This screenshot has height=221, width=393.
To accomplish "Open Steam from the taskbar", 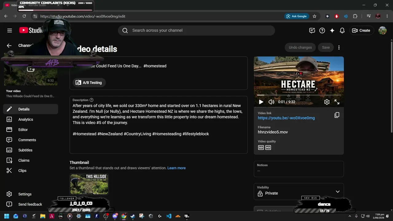I will pyautogui.click(x=133, y=216).
